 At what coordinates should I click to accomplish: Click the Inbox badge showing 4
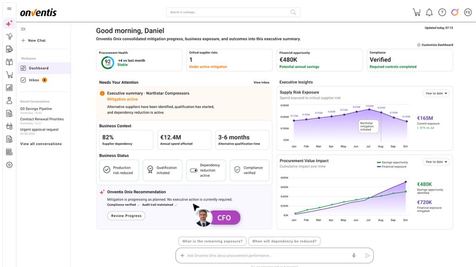tap(45, 80)
